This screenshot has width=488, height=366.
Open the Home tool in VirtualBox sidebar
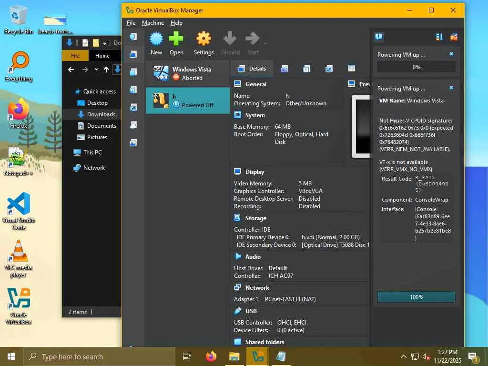[133, 37]
